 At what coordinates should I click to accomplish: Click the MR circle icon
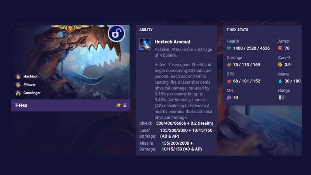(229, 98)
